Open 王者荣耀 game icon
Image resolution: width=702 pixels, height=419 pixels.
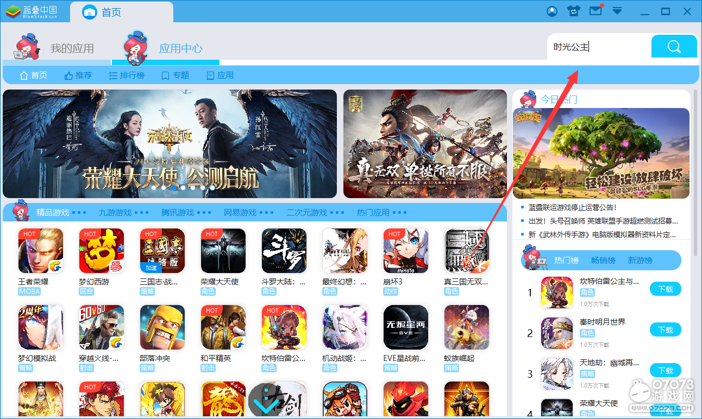(x=41, y=250)
